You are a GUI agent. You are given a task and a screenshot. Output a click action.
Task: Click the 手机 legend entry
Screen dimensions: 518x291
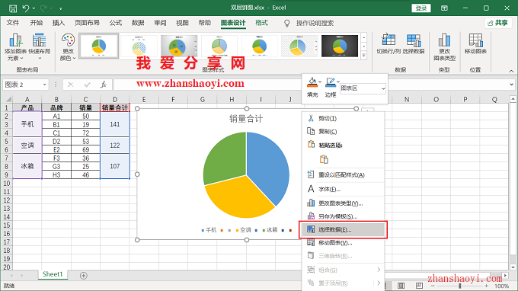209,230
